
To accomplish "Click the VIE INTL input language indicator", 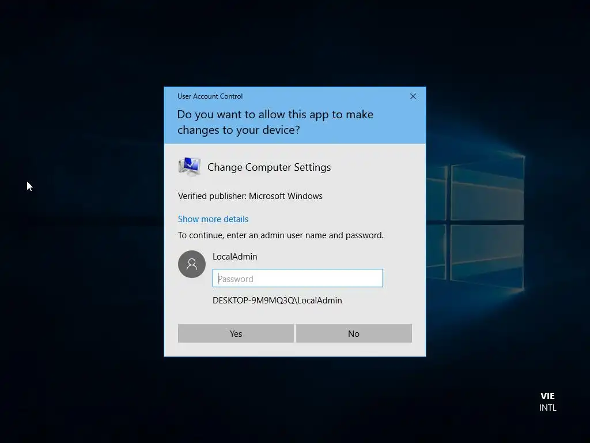I will pyautogui.click(x=547, y=401).
